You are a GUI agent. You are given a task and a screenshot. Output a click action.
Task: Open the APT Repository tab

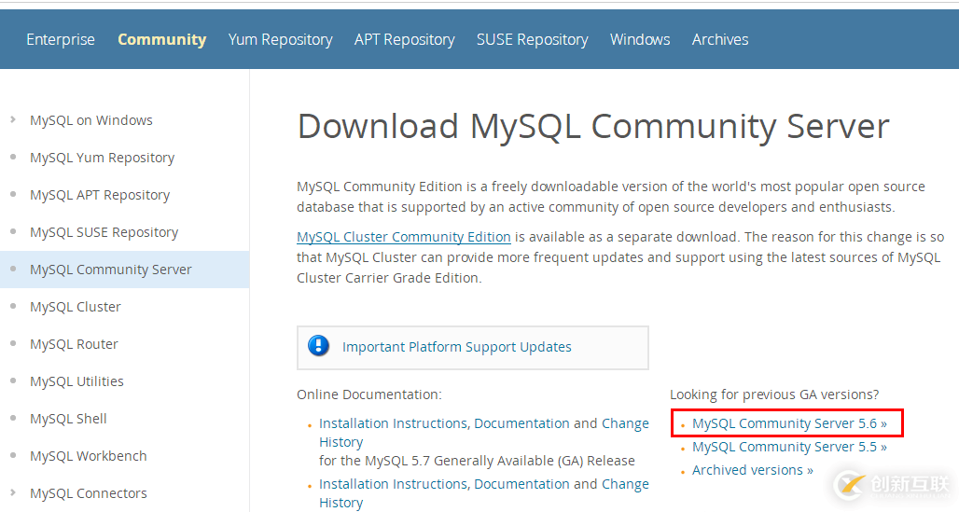coord(404,40)
